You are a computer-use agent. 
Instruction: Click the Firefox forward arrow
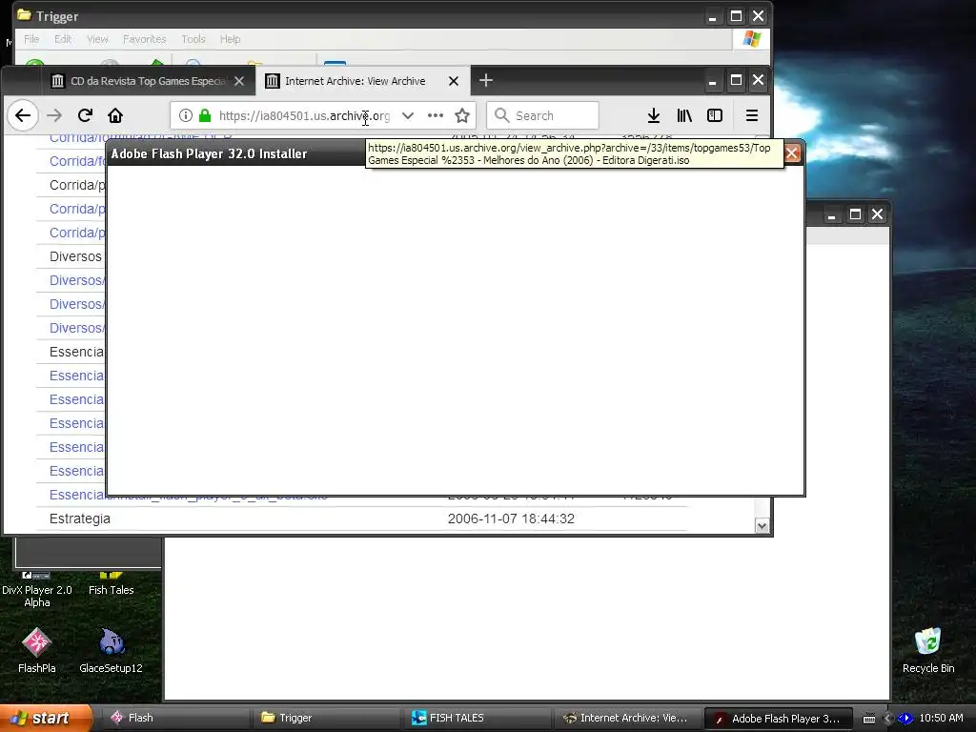tap(54, 115)
